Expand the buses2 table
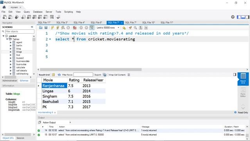Image resolution: width=250 pixels, height=141 pixels. (x=11, y=58)
